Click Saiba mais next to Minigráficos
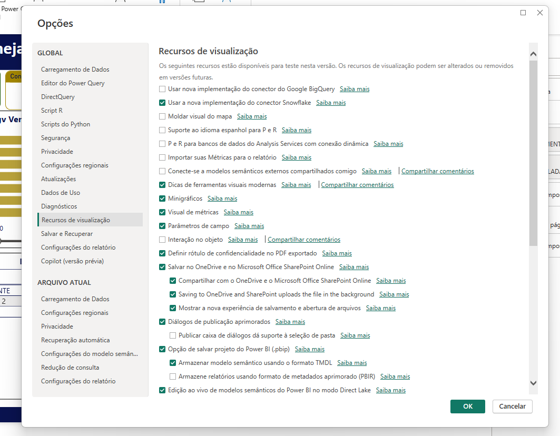 click(222, 199)
